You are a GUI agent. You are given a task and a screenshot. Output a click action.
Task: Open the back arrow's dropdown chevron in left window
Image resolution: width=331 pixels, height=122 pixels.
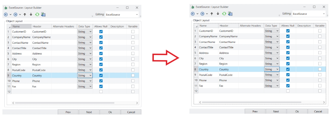[x=11, y=14]
